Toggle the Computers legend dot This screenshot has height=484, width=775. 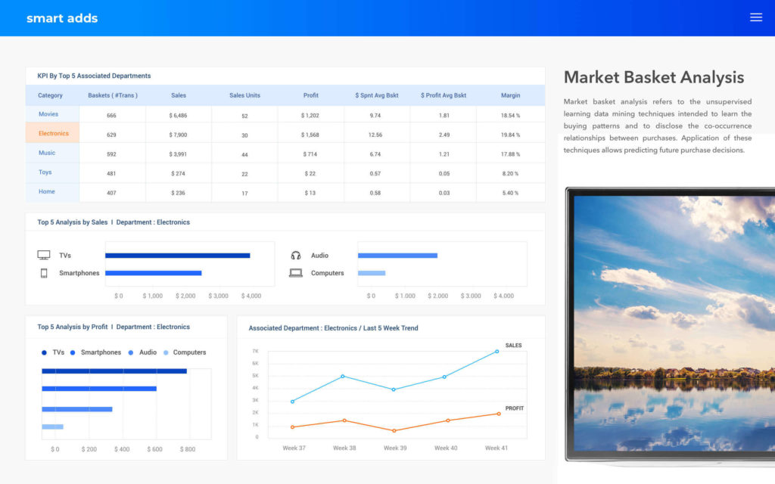[166, 352]
